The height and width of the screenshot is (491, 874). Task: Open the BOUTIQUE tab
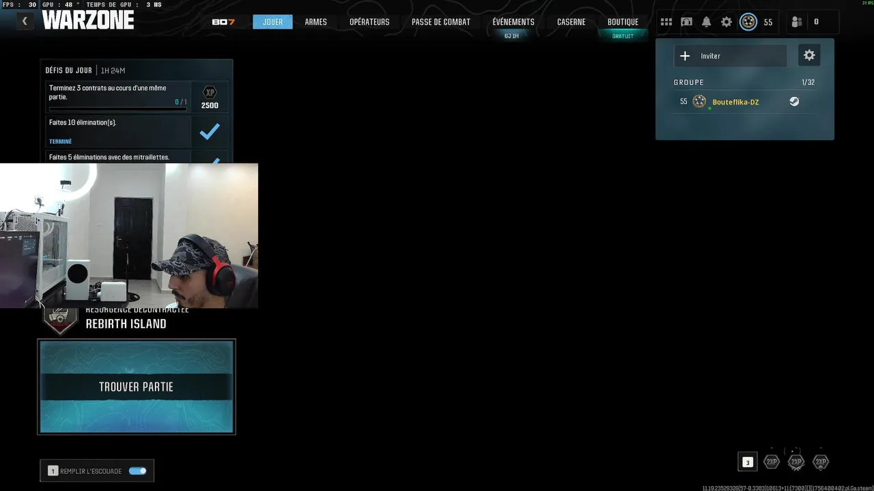pyautogui.click(x=623, y=22)
